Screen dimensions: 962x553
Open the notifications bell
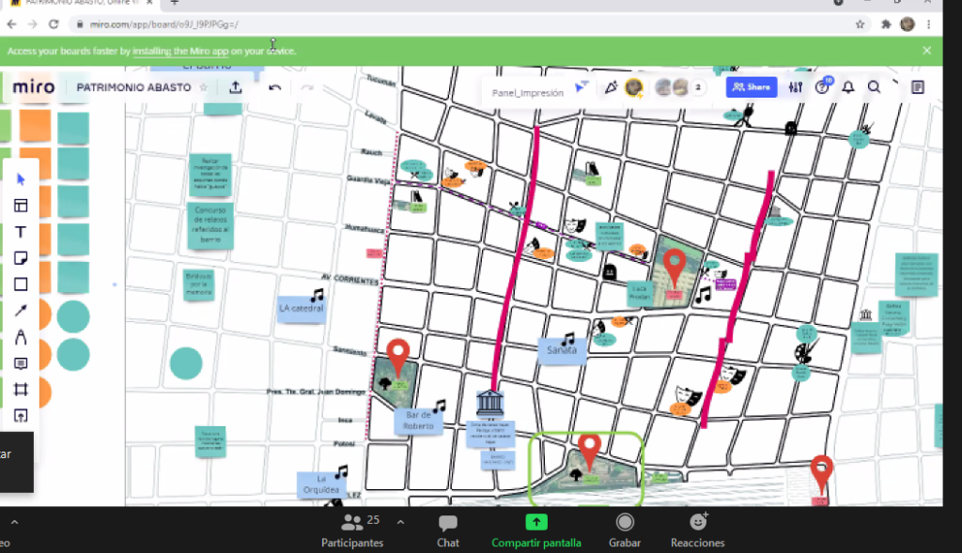click(x=848, y=87)
